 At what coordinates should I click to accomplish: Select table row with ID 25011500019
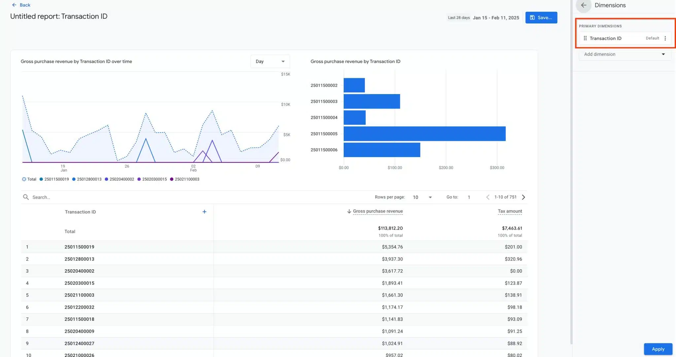(x=274, y=247)
